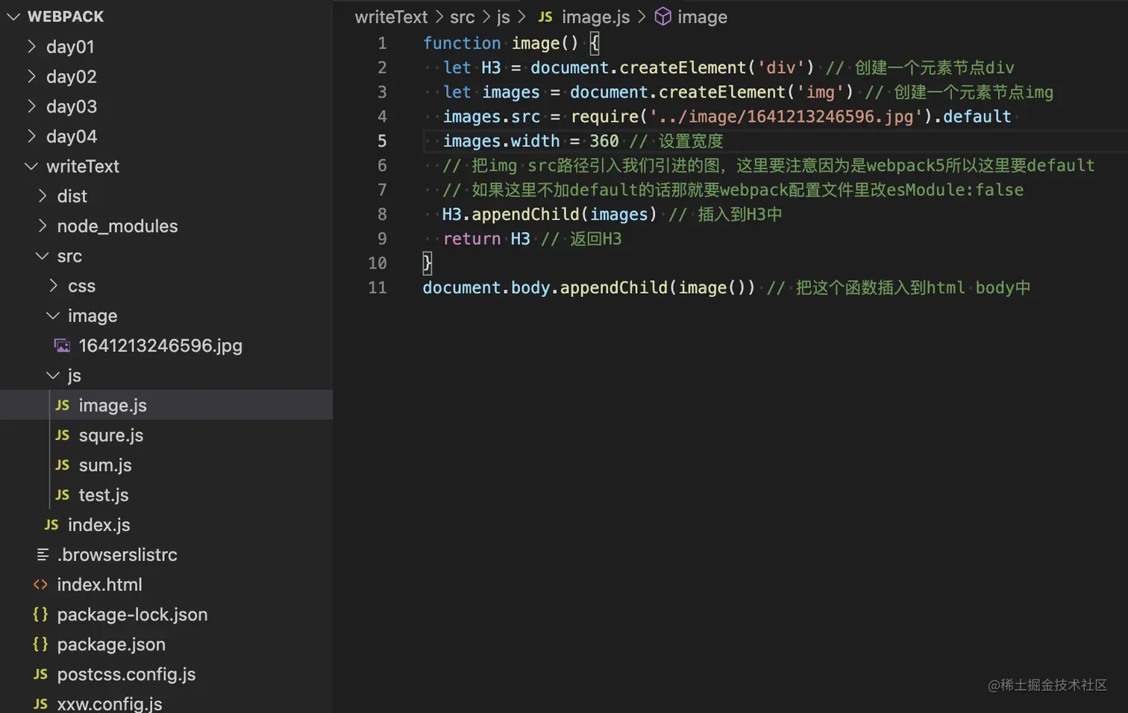Click the HTML brackets icon beside index.html

click(x=41, y=584)
